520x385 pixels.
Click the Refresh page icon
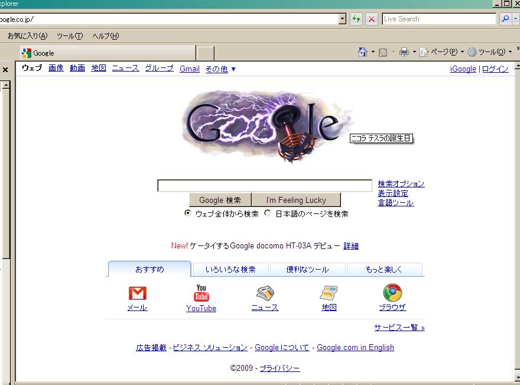point(356,19)
